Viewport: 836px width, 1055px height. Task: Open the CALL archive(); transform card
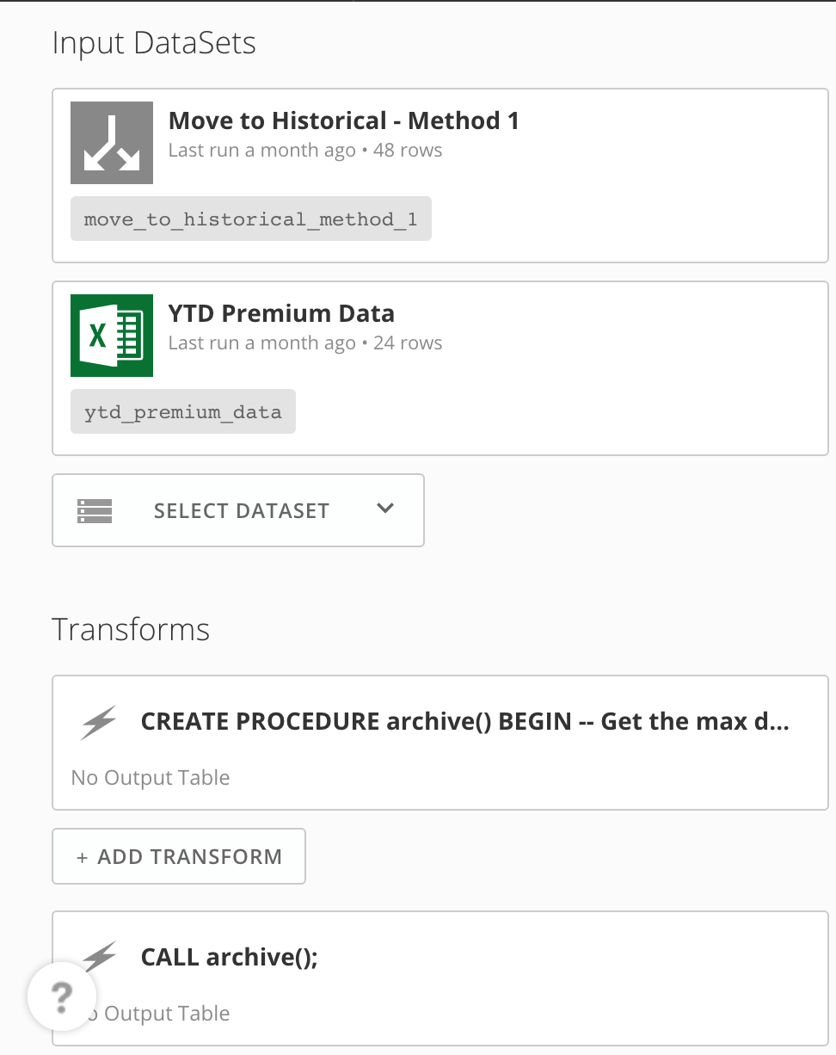229,957
